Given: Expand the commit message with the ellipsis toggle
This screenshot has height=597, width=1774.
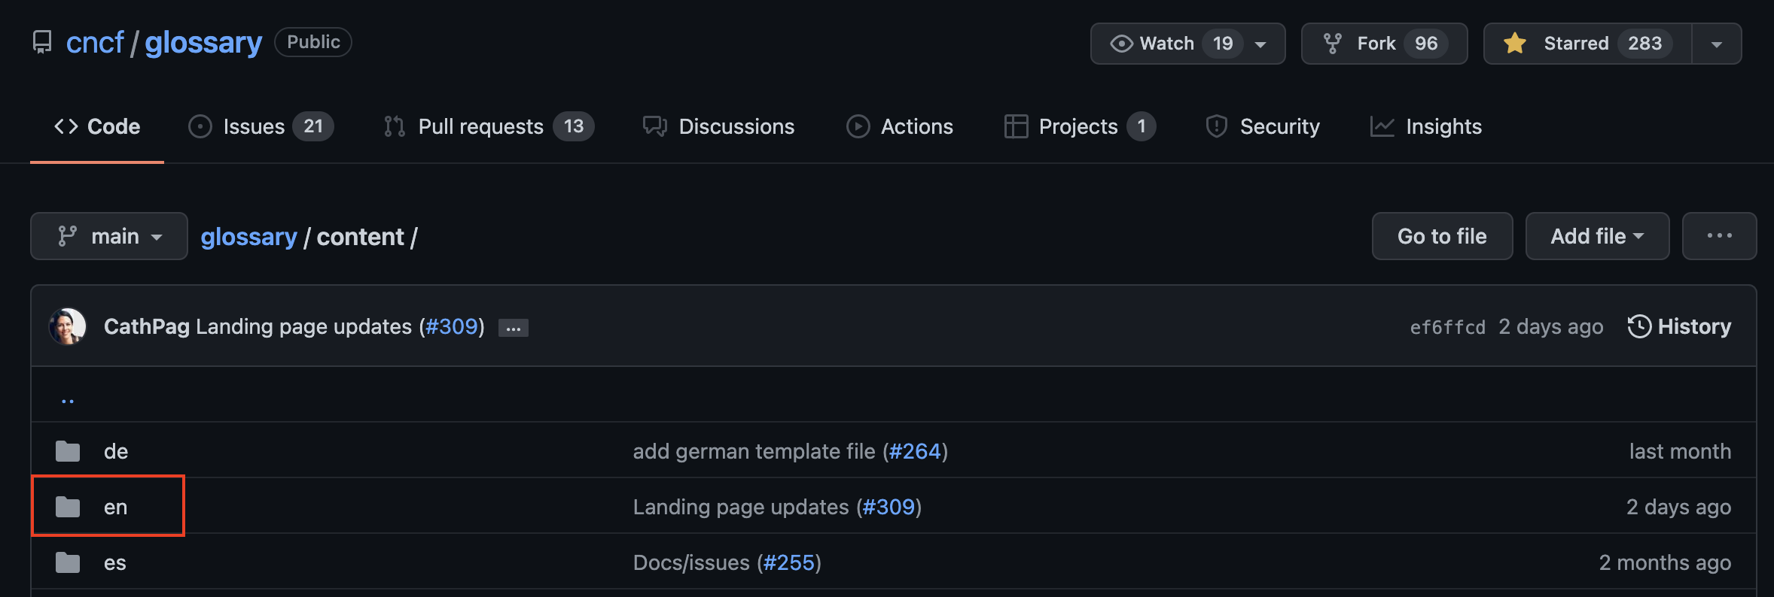Looking at the screenshot, I should 513,327.
